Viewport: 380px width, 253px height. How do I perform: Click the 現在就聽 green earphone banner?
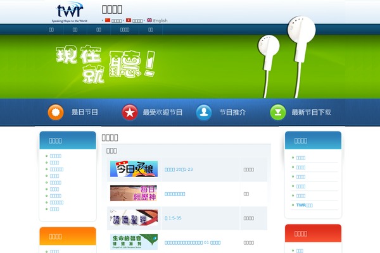[x=190, y=66]
